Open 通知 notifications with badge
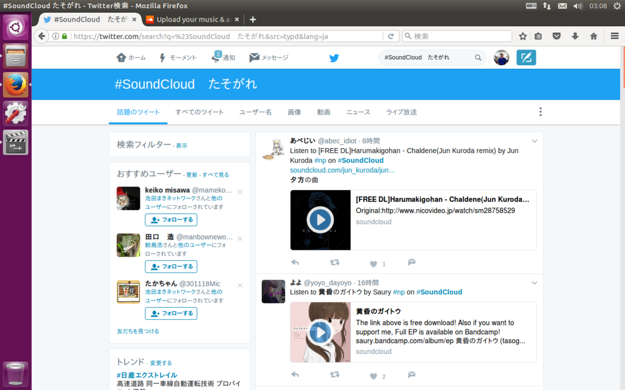Screen dimensions: 625x390 tap(223, 58)
